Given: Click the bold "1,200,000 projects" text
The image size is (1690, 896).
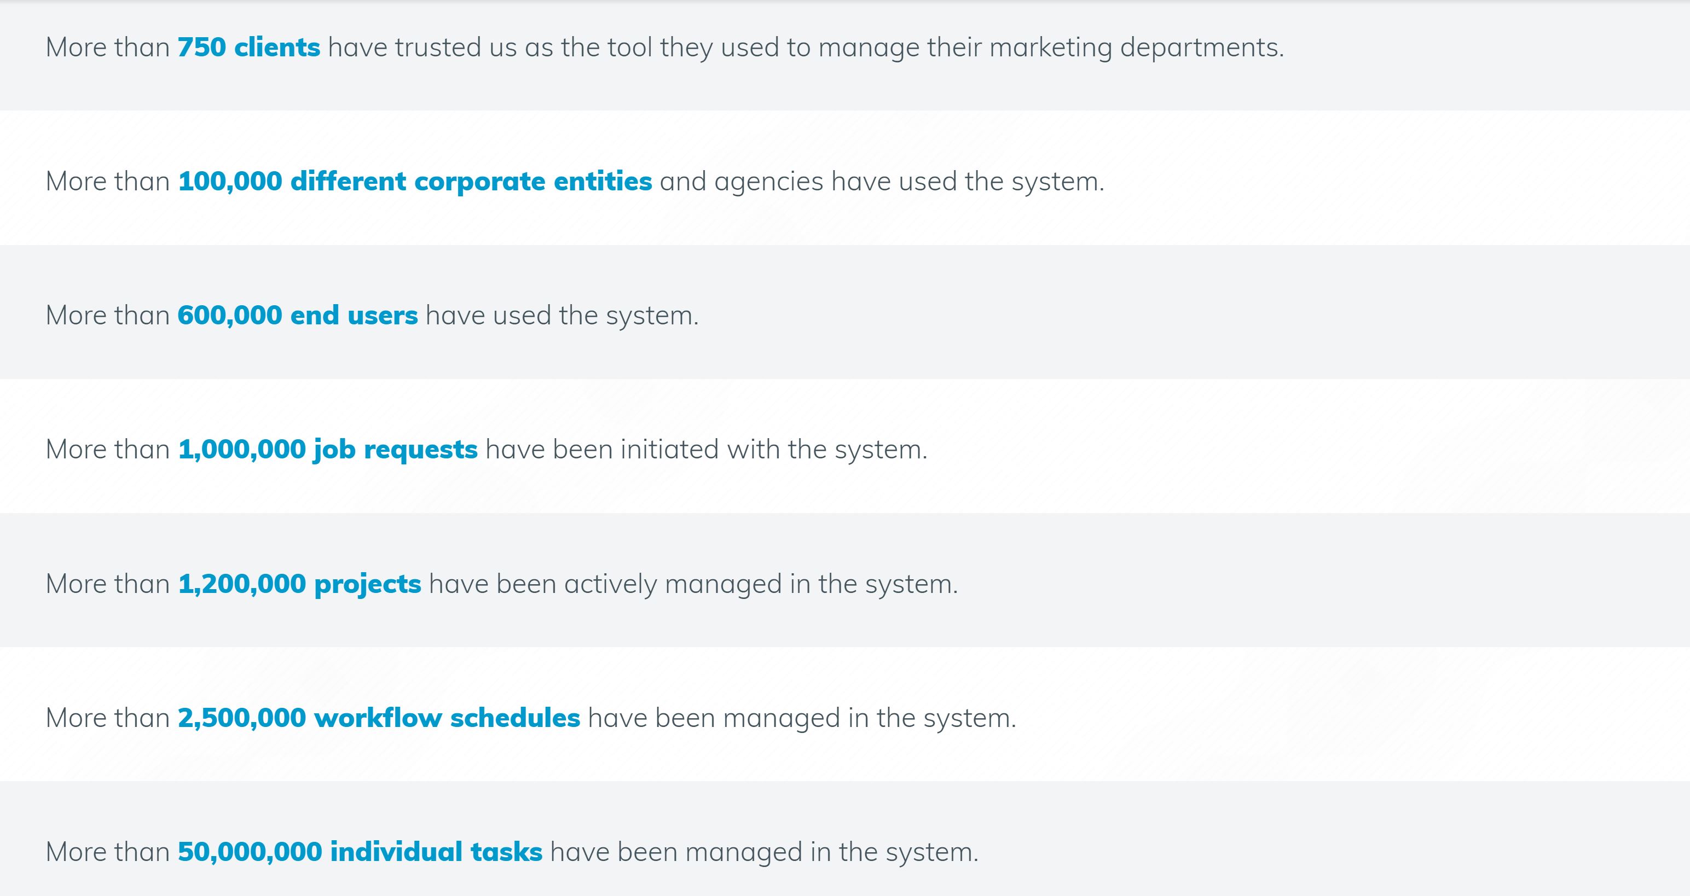Looking at the screenshot, I should 299,584.
